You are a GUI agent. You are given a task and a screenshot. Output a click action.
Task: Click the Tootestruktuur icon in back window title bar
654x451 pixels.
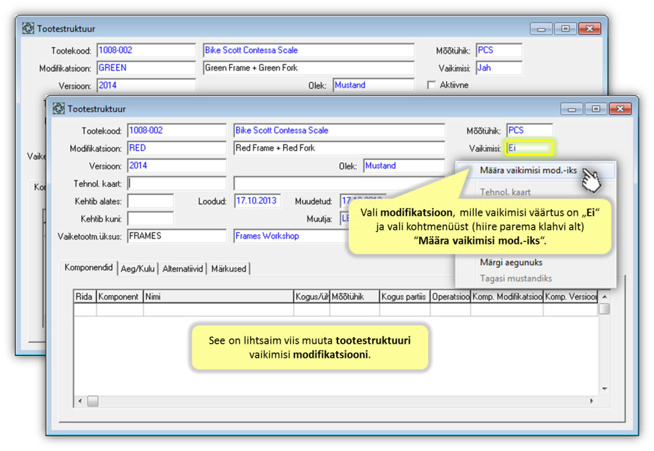point(28,28)
